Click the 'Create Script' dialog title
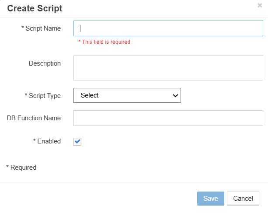268x213 pixels. (35, 8)
